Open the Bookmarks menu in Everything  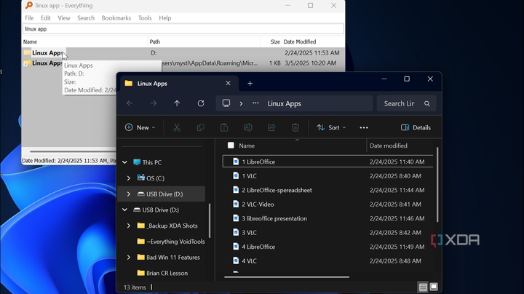tap(116, 17)
